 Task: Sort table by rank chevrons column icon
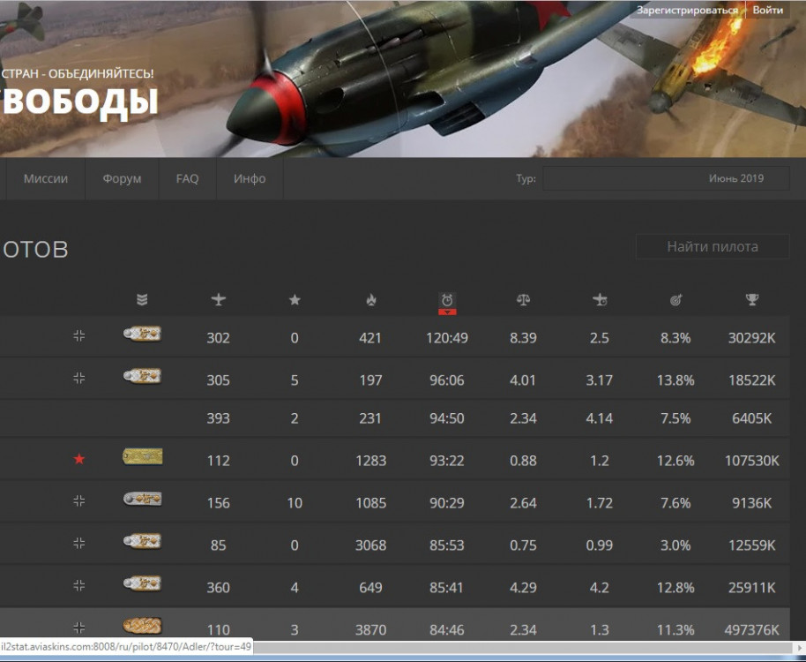point(142,299)
